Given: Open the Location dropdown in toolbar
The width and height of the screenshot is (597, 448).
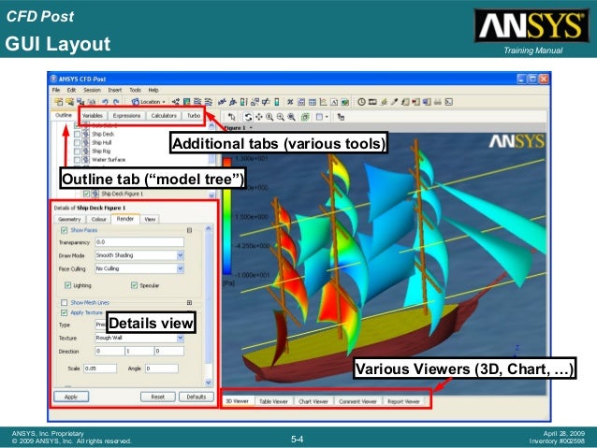Looking at the screenshot, I should click(149, 102).
